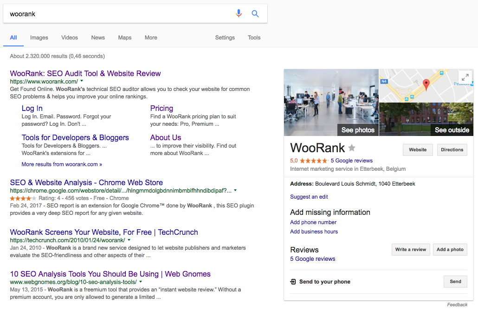Click the techcrunch.com/2010/01/24/woorank URL text

click(67, 240)
